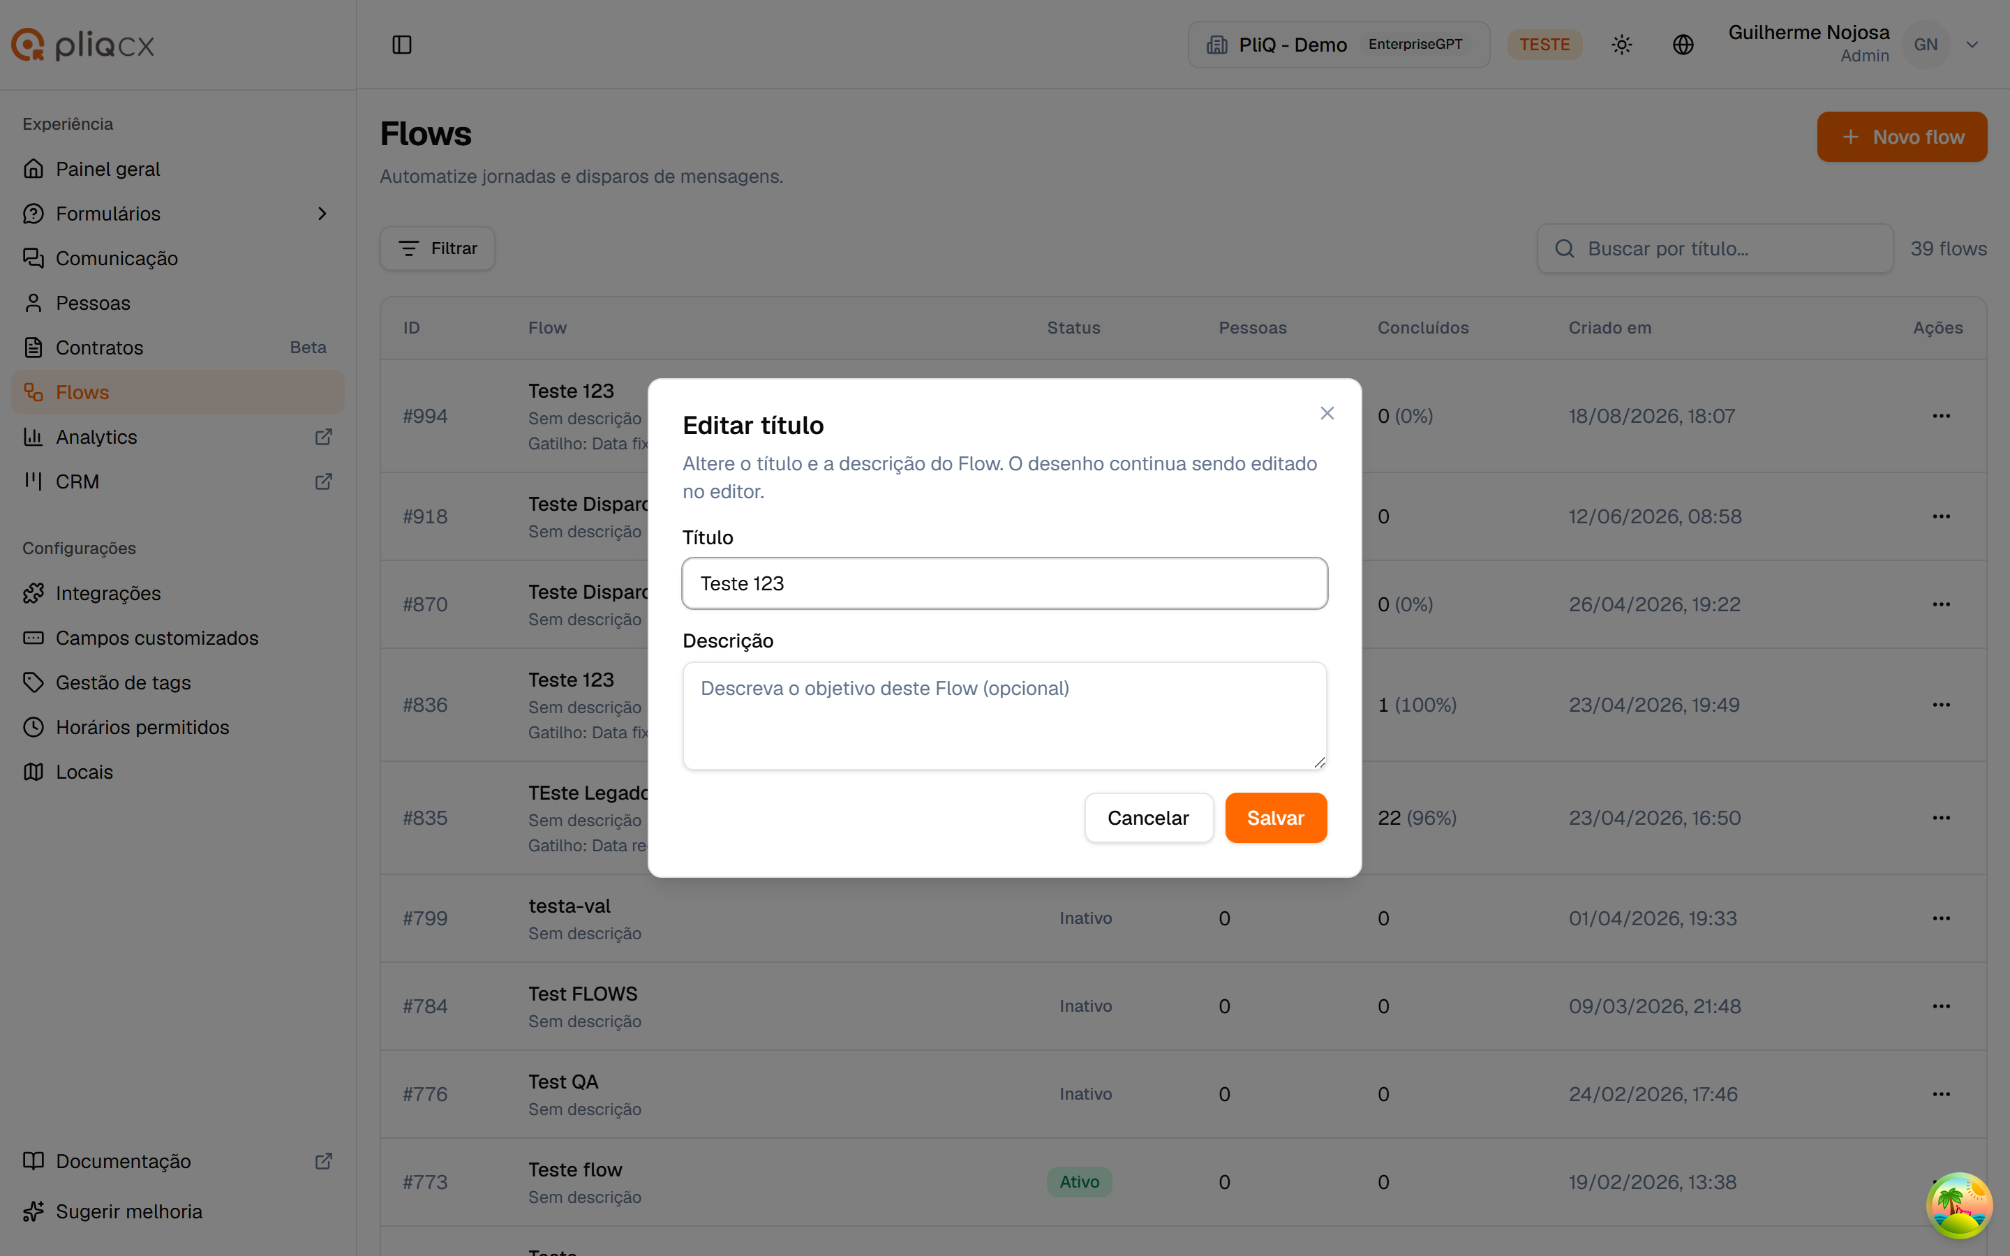Click the Buscar por título search box
Image resolution: width=2010 pixels, height=1256 pixels.
tap(1714, 248)
